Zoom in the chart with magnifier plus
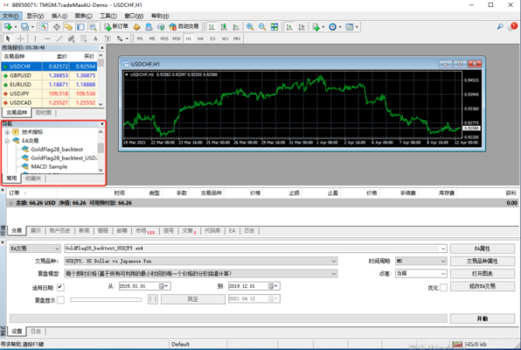The width and height of the screenshot is (521, 350). [x=250, y=27]
